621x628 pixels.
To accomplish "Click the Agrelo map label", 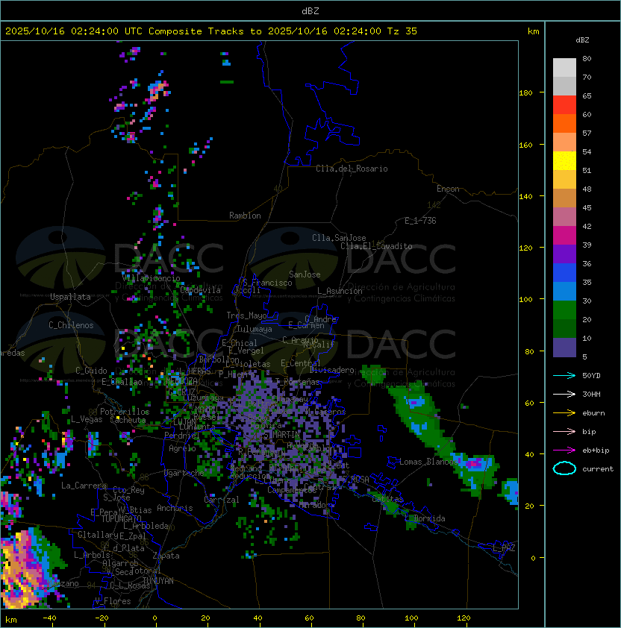I will click(182, 448).
